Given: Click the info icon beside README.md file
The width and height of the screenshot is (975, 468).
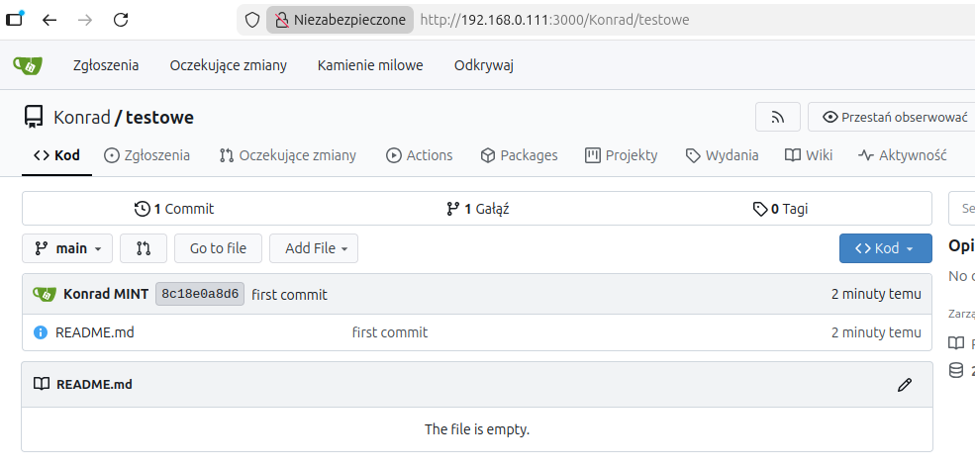Looking at the screenshot, I should 41,332.
